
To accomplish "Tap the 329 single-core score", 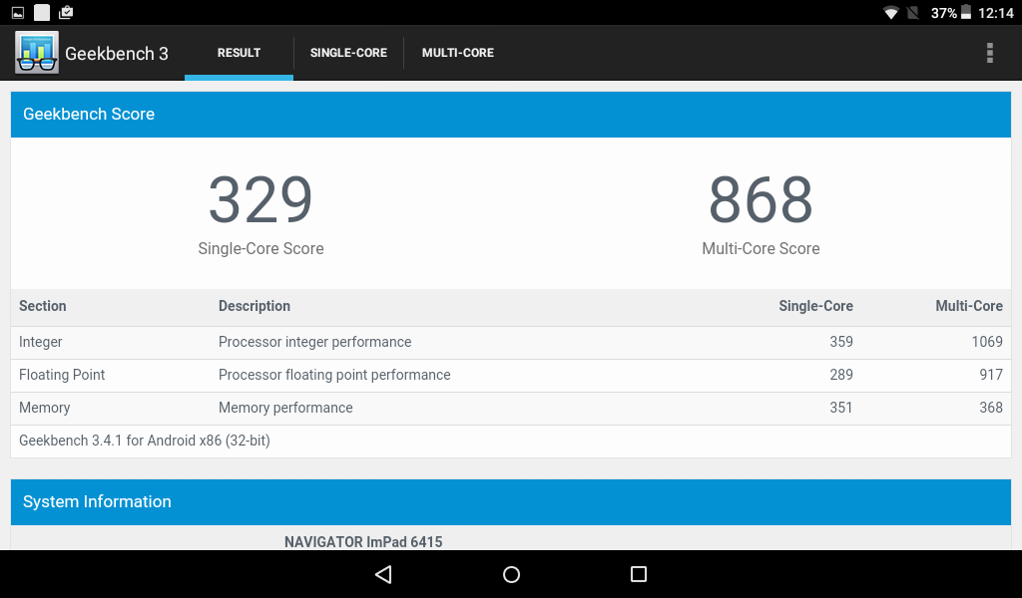I will pos(260,200).
